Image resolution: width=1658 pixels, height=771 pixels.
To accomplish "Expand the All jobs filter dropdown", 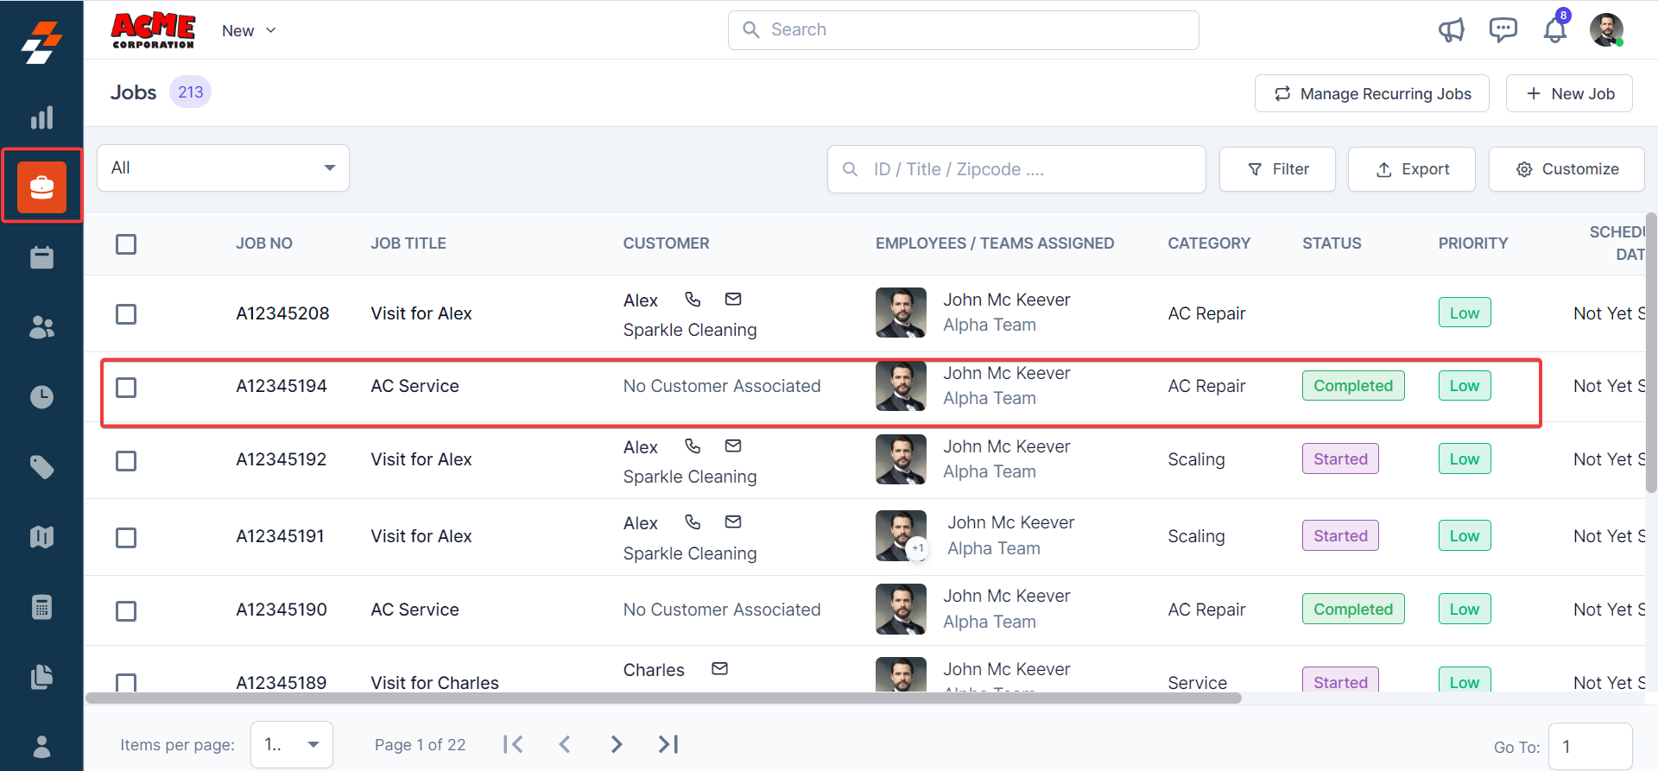I will pyautogui.click(x=223, y=167).
